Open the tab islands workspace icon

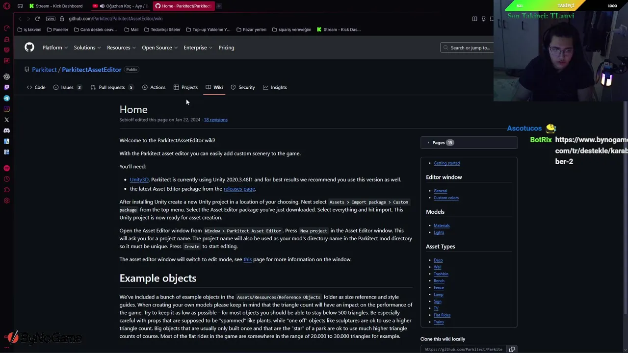[x=20, y=6]
